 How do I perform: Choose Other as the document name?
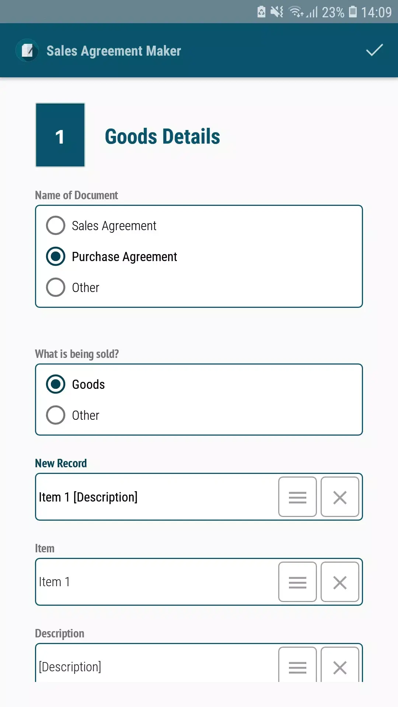coord(55,287)
